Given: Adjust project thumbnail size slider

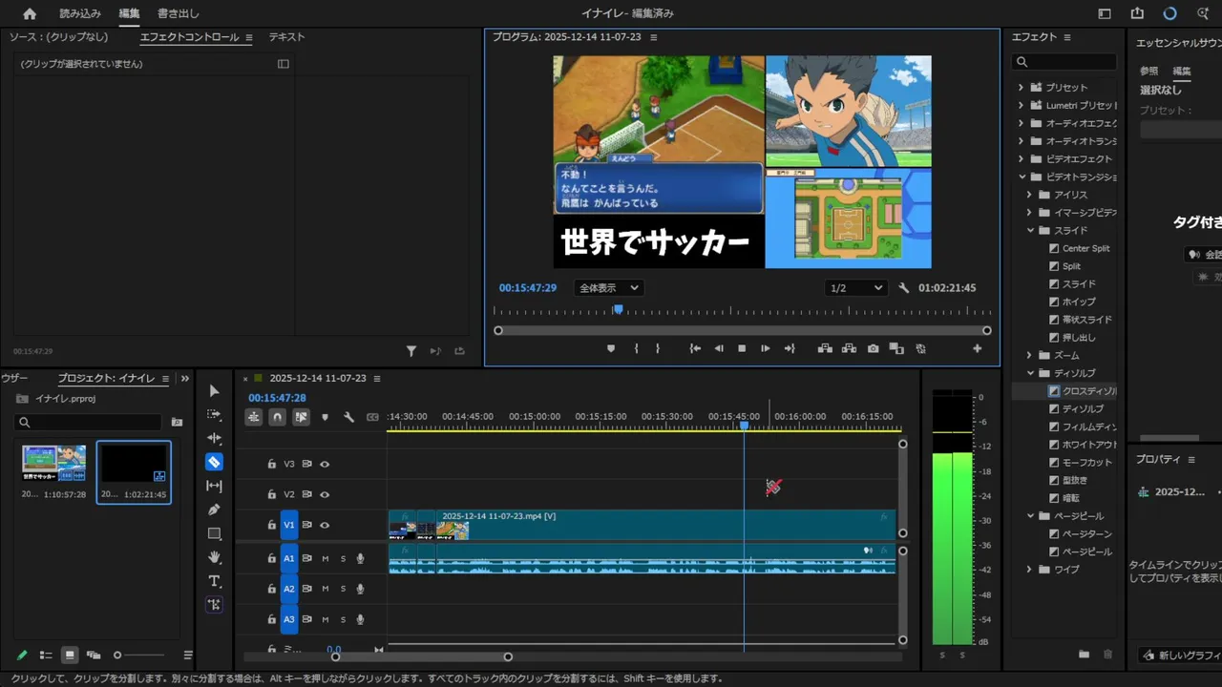Looking at the screenshot, I should coord(117,656).
